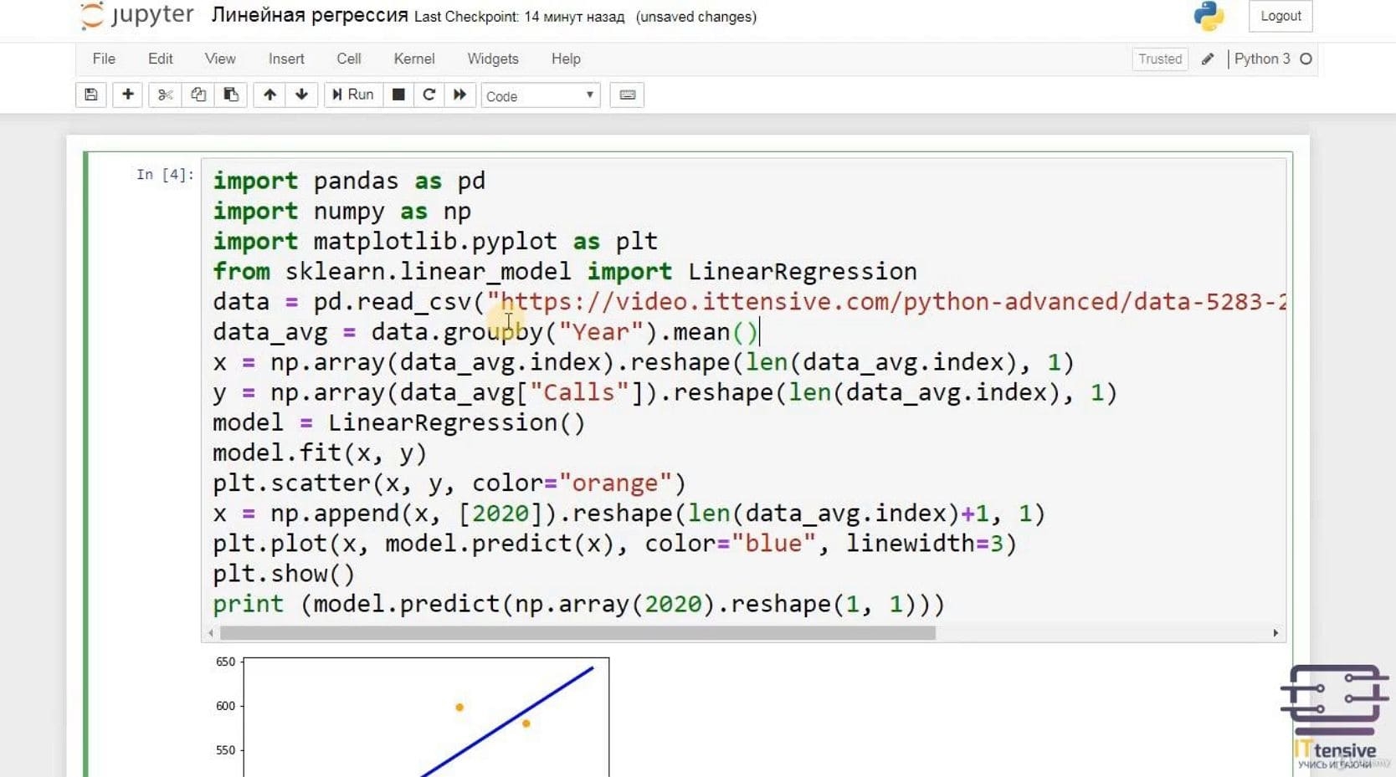This screenshot has height=777, width=1396.
Task: Copy selected cells icon
Action: (x=198, y=95)
